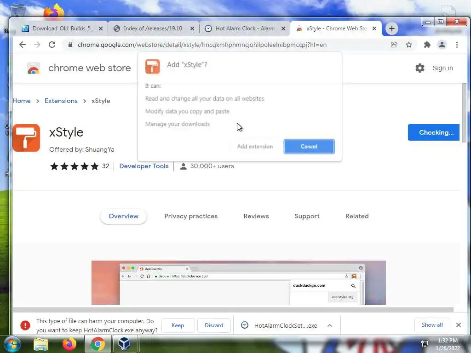Go to Home breadcrumb
The image size is (471, 353).
[21, 101]
